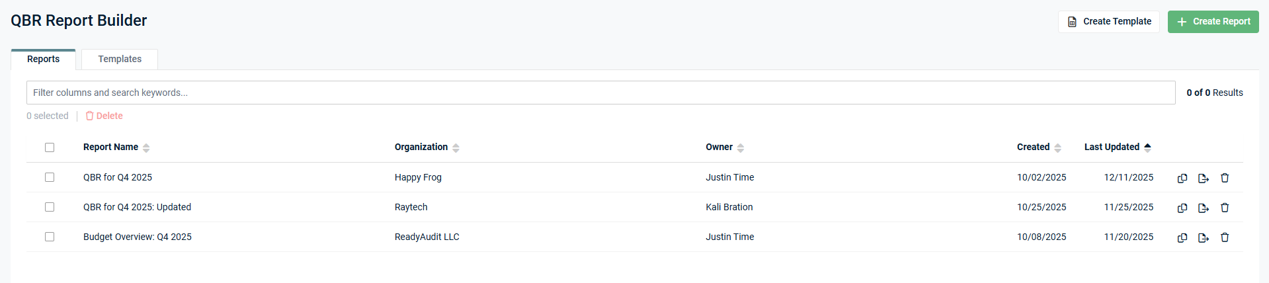Duplicate the Raytech report
1269x283 pixels.
pyautogui.click(x=1182, y=208)
